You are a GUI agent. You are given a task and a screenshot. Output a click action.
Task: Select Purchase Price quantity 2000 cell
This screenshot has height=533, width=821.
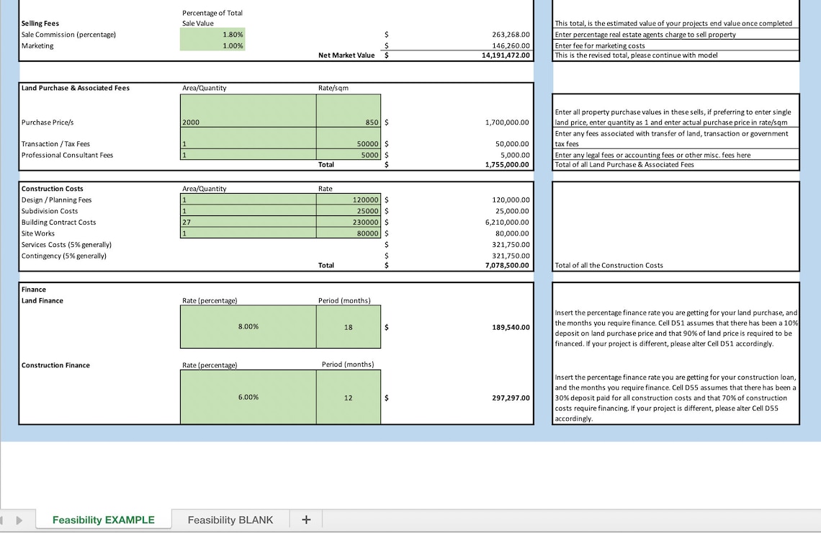click(x=248, y=111)
